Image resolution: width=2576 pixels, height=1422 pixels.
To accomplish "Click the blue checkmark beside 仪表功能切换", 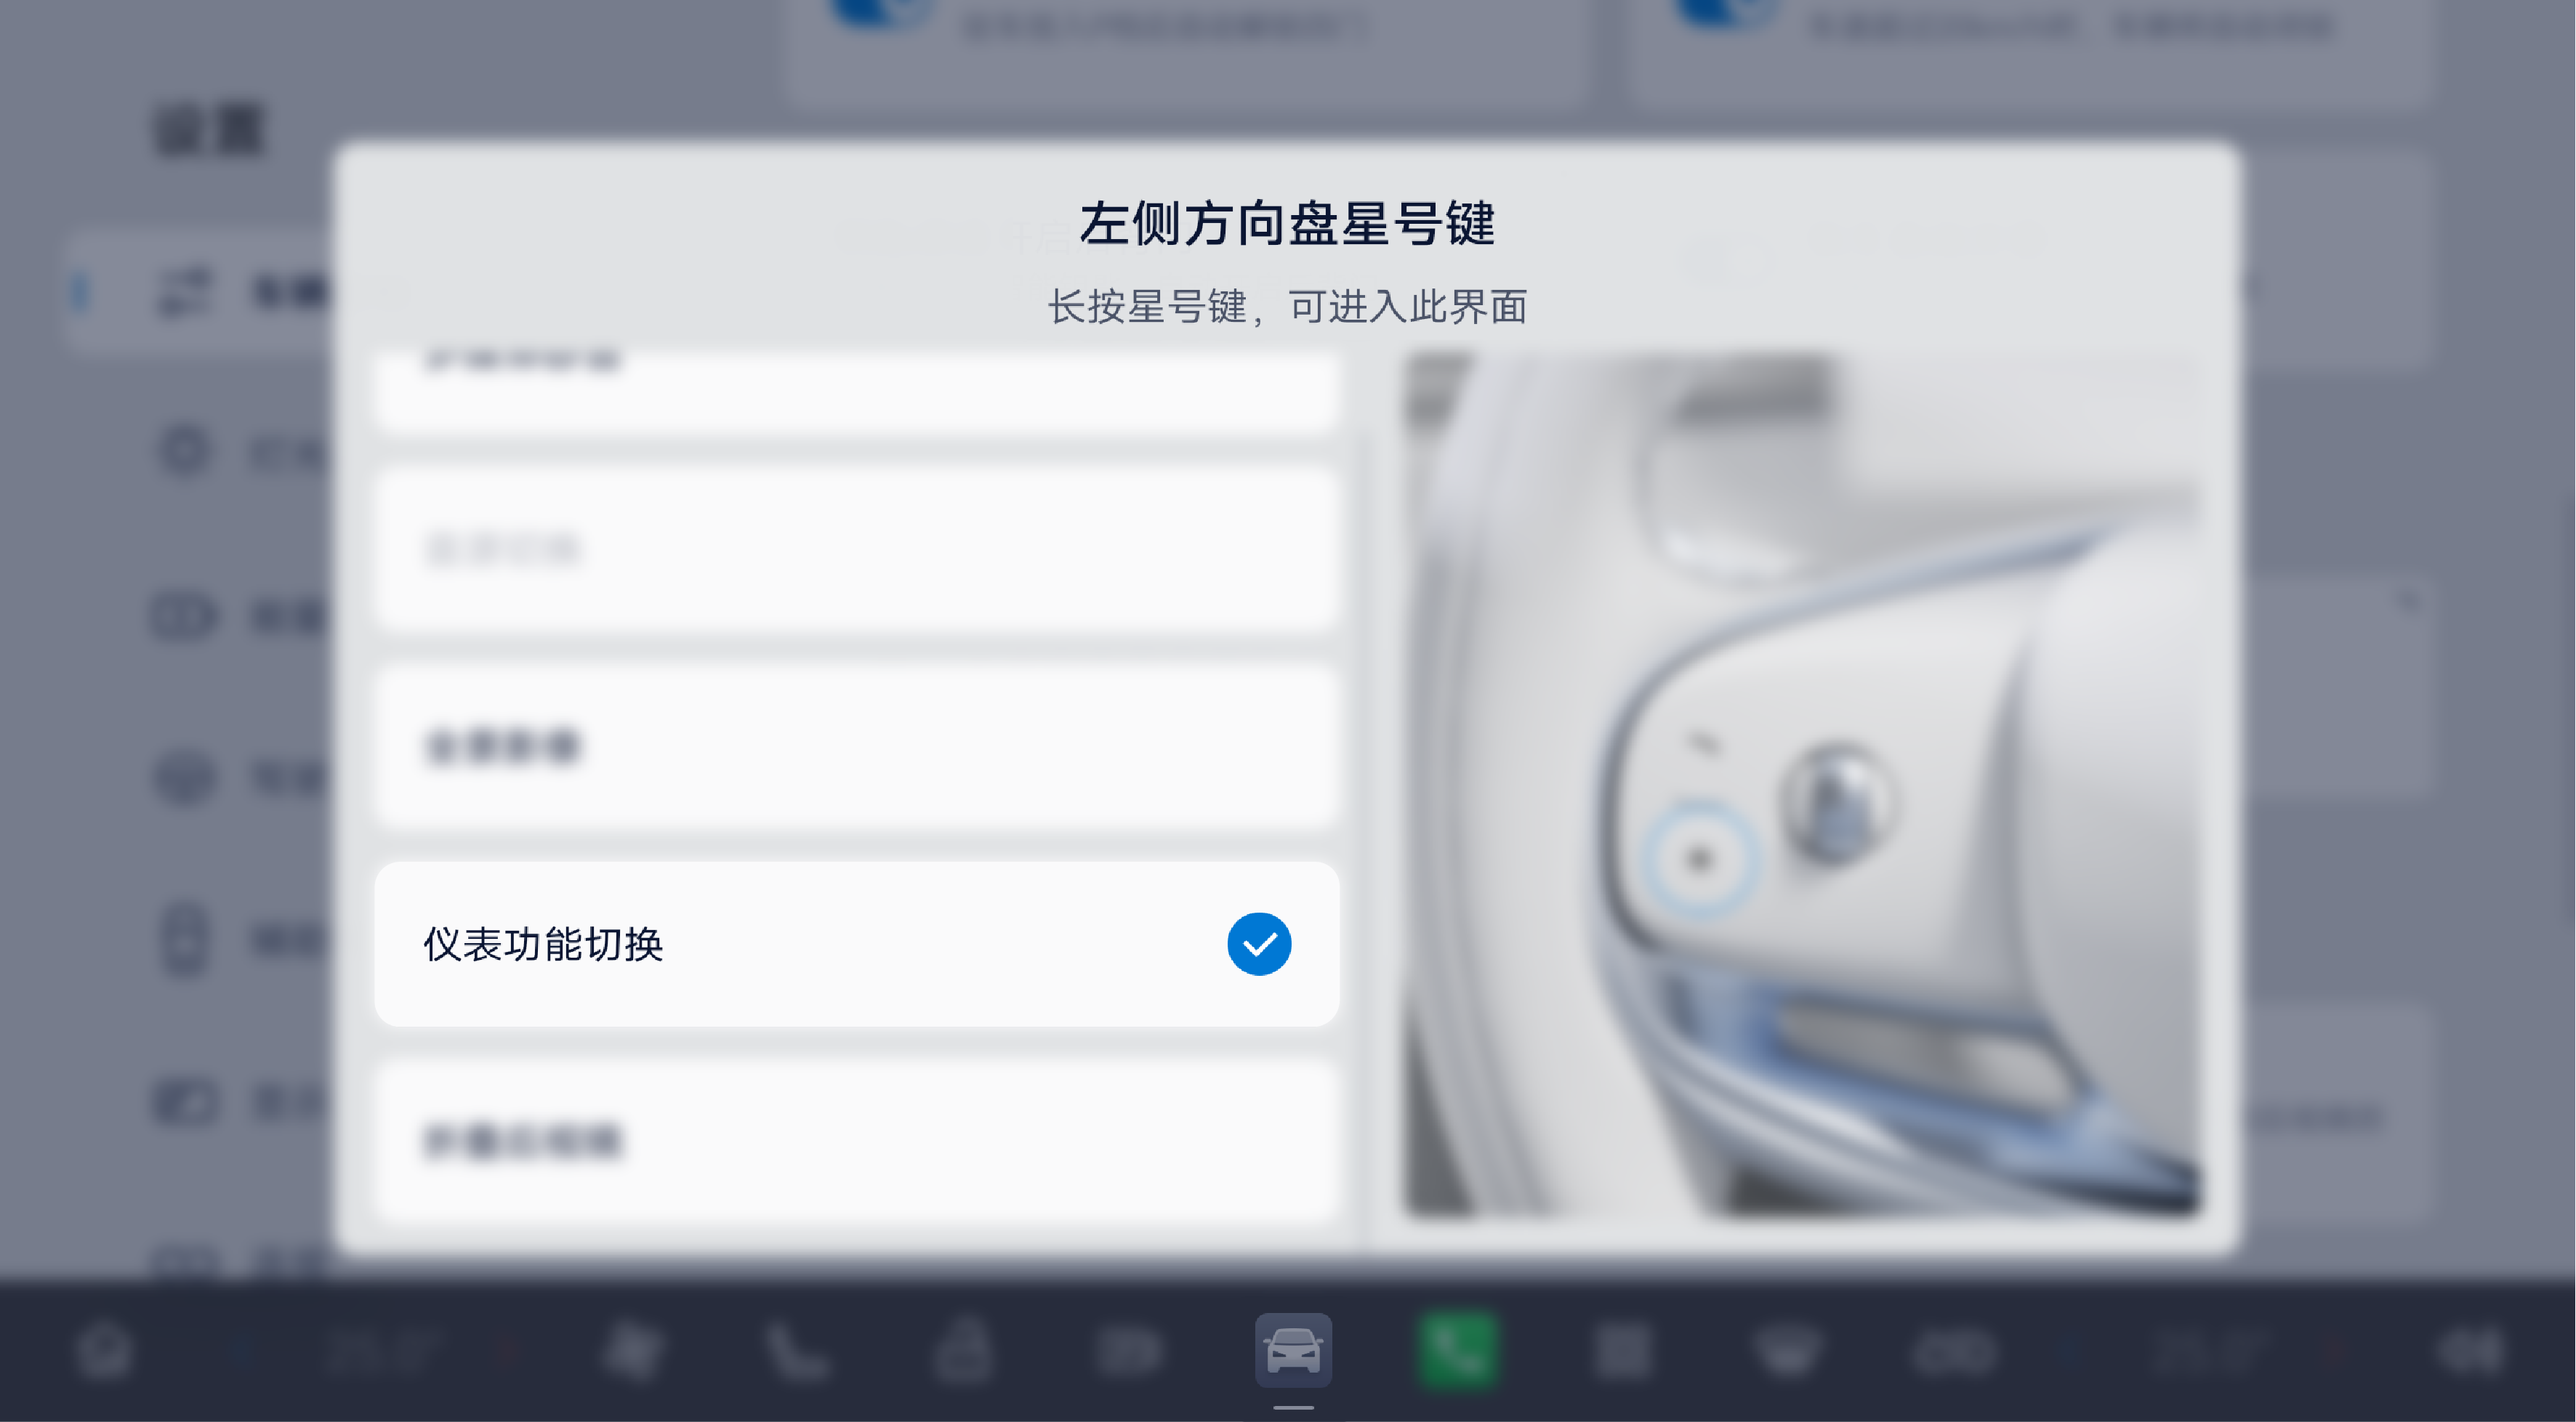I will tap(1259, 944).
